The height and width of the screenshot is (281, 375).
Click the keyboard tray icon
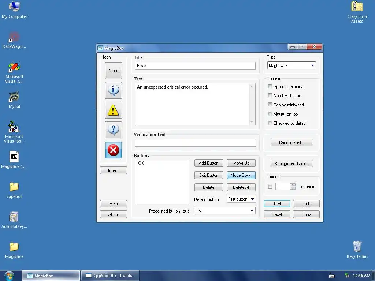(332, 276)
